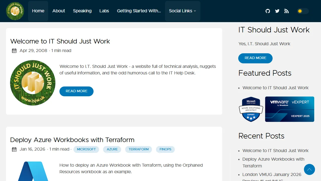Expand the Social Links dropdown

(x=183, y=11)
